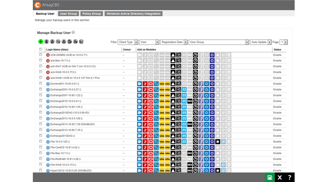Click the green add backup user icon
This screenshot has height=182, width=324.
click(x=41, y=42)
